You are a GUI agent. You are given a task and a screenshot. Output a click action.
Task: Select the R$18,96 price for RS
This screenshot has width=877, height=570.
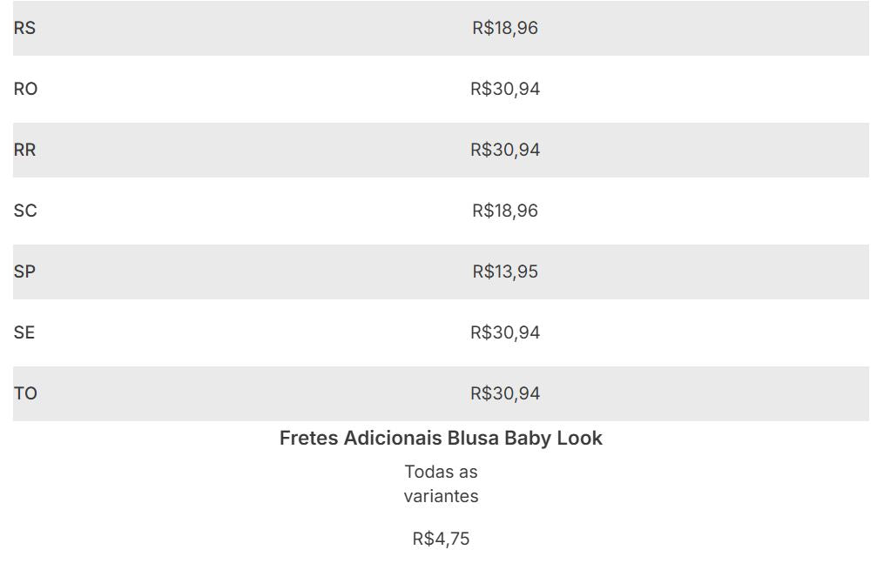click(505, 28)
